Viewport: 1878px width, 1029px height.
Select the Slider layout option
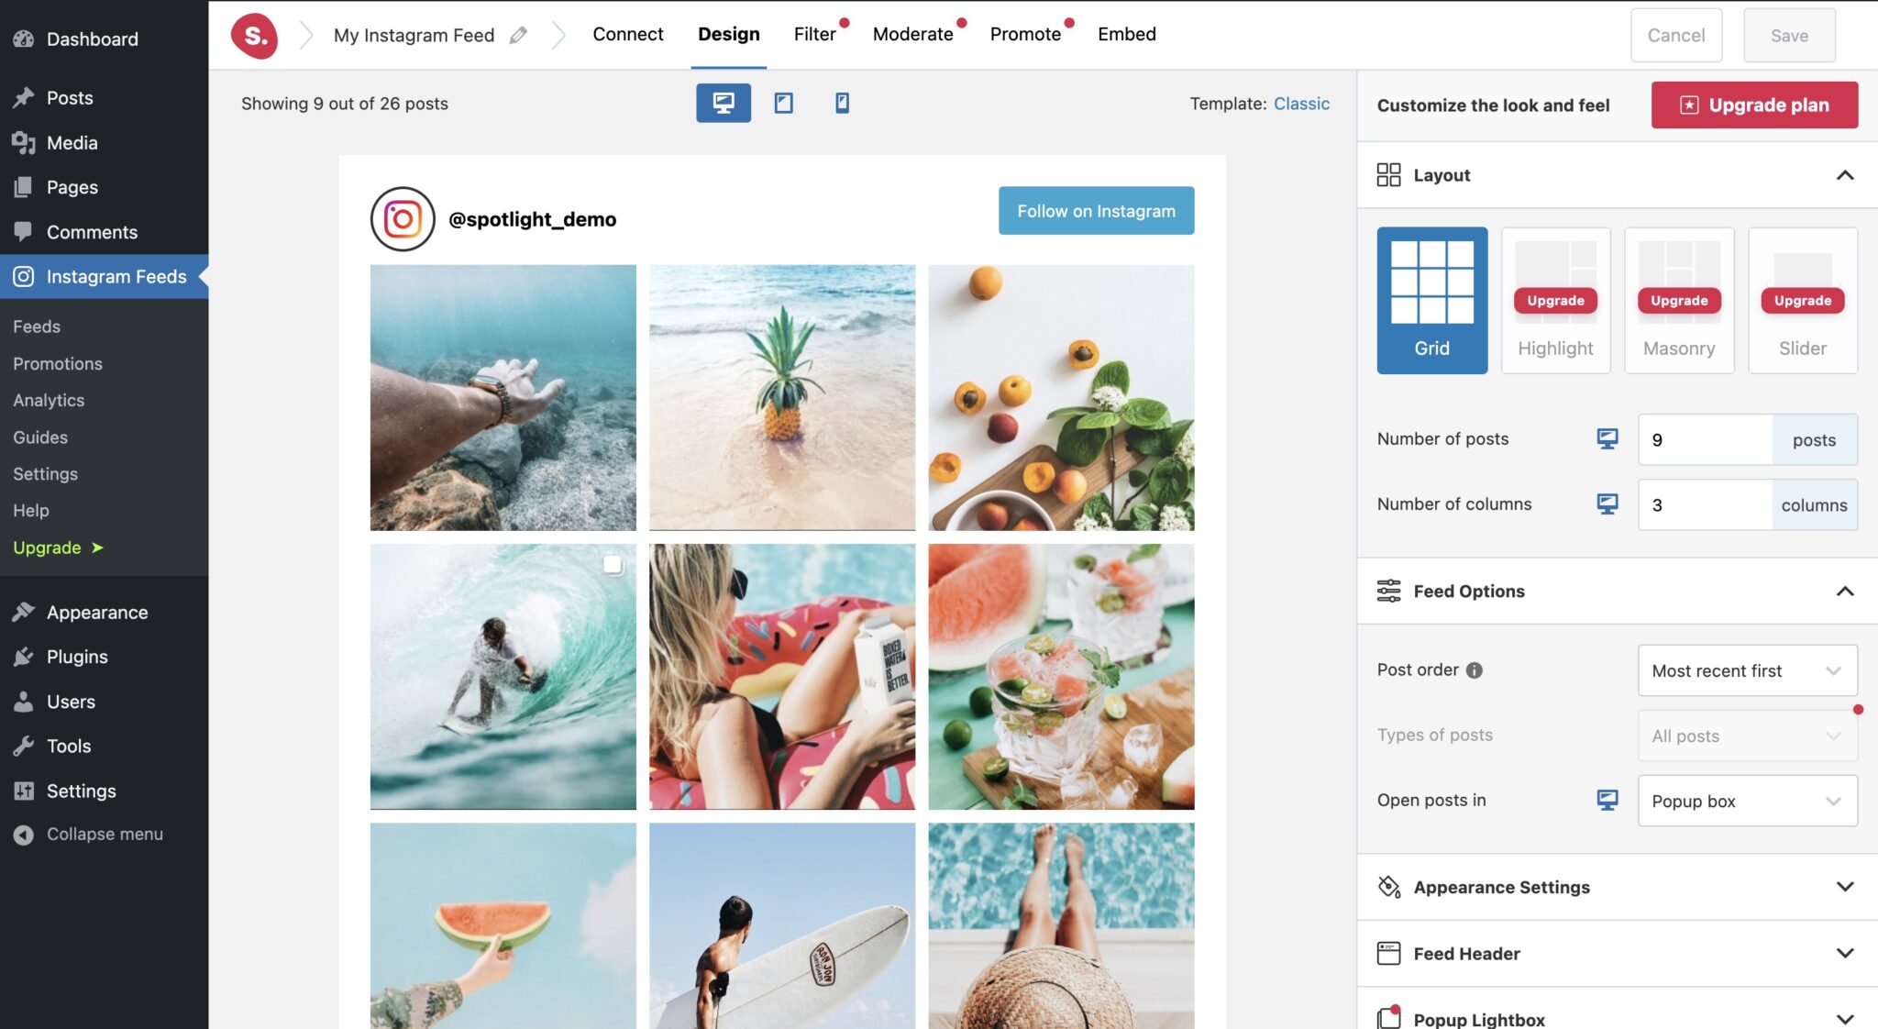click(1803, 300)
